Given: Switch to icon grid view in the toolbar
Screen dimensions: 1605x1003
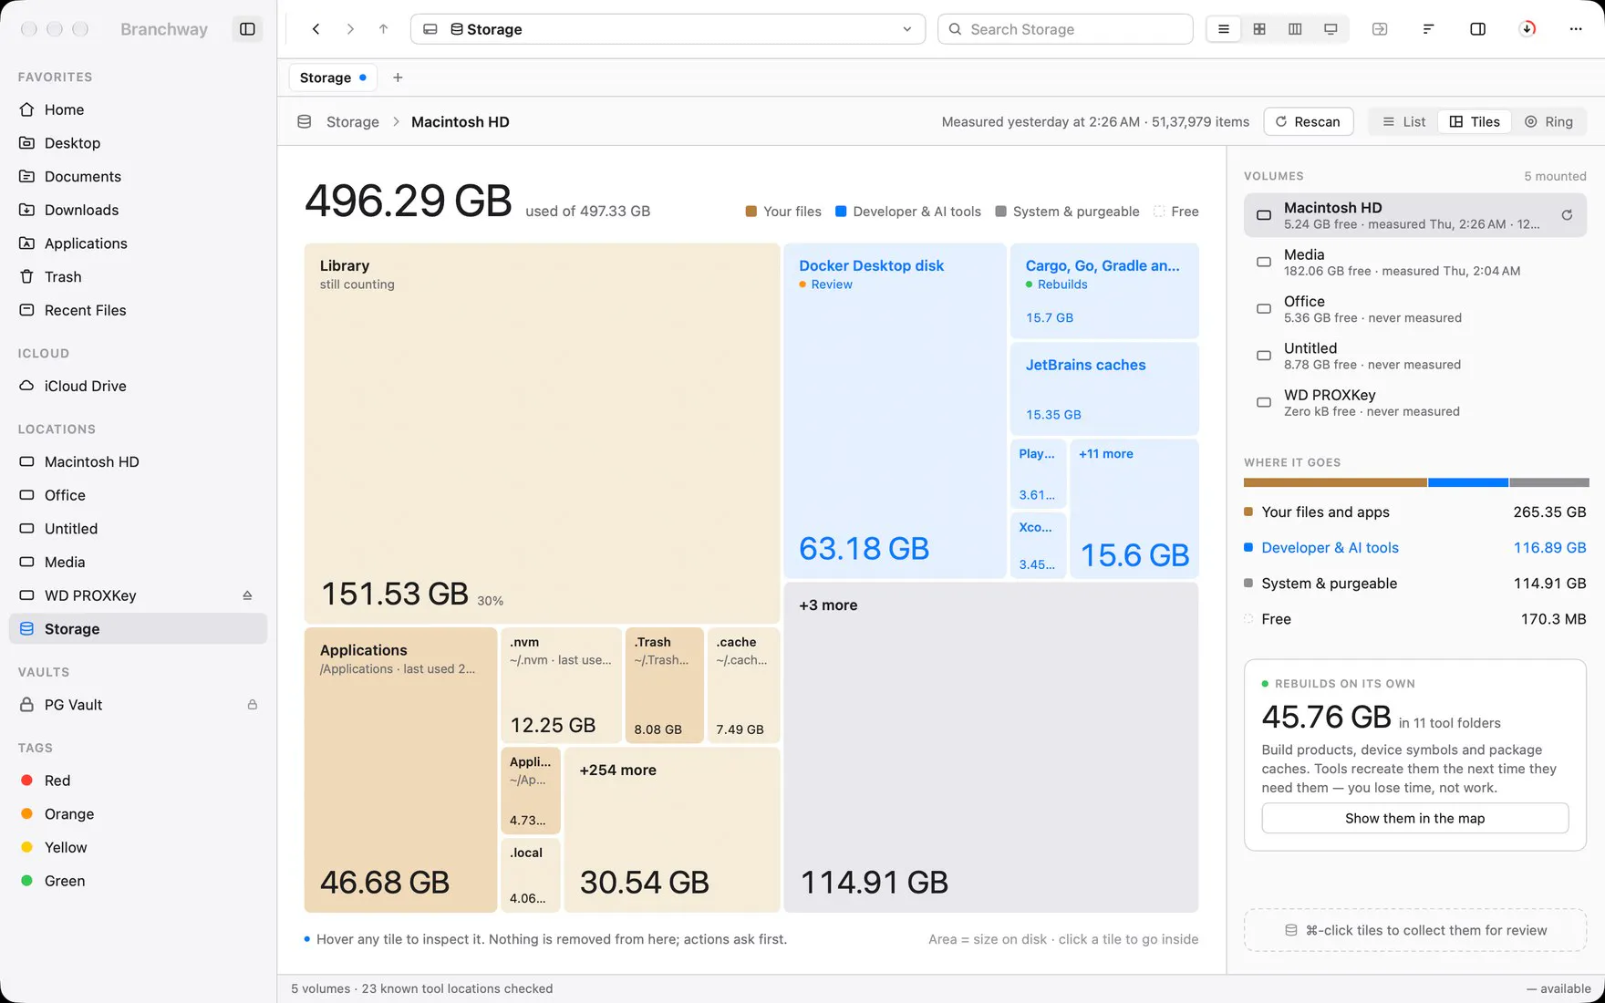Looking at the screenshot, I should pyautogui.click(x=1259, y=29).
